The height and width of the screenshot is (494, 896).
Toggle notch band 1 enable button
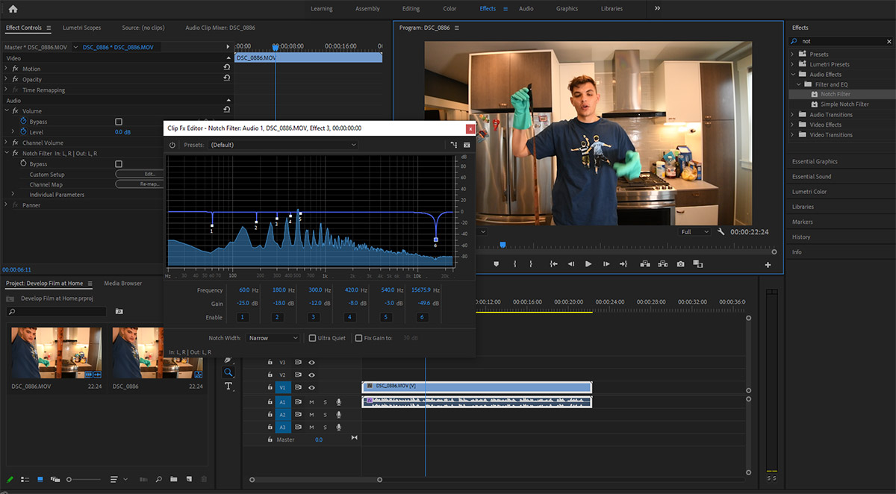[x=242, y=317]
